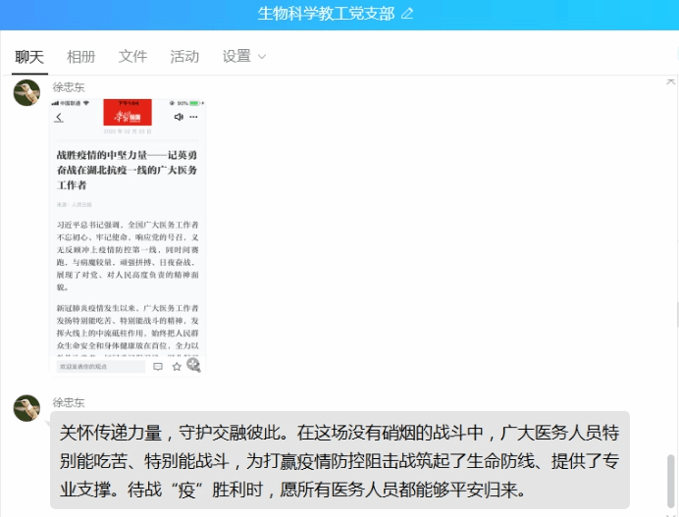This screenshot has width=679, height=517.
Task: Click the speaker icon in article screenshot
Action: 179,117
